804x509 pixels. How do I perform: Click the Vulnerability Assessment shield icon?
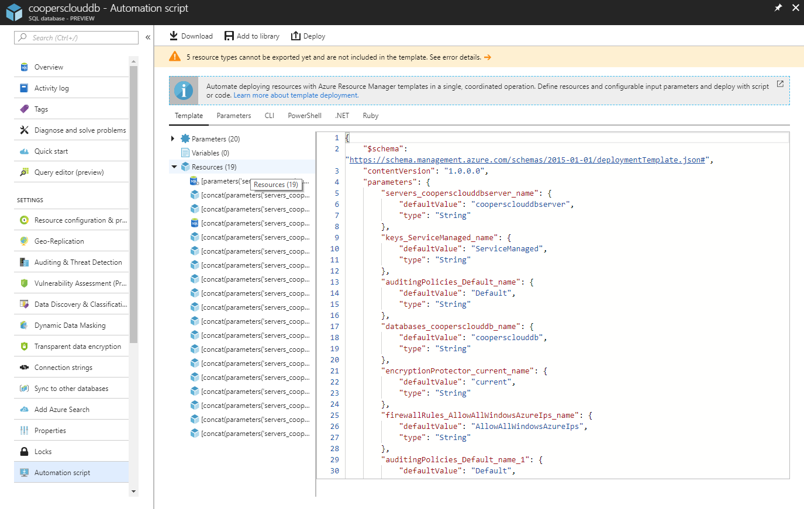click(x=24, y=283)
